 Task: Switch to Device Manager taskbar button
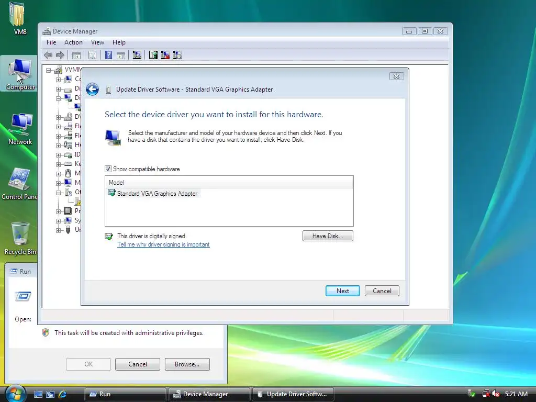209,394
